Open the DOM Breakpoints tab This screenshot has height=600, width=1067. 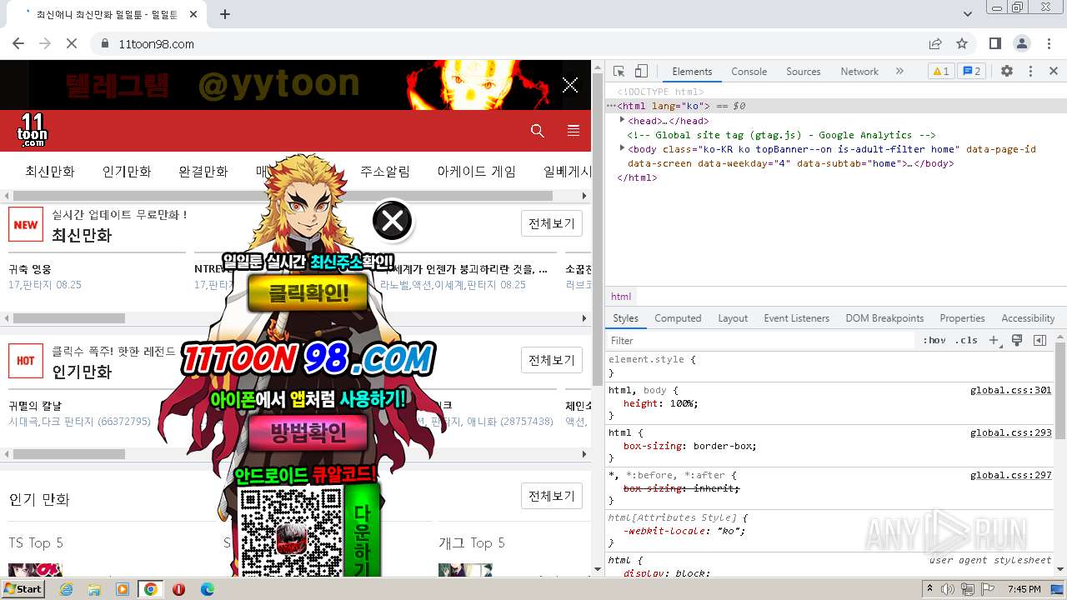pos(884,318)
